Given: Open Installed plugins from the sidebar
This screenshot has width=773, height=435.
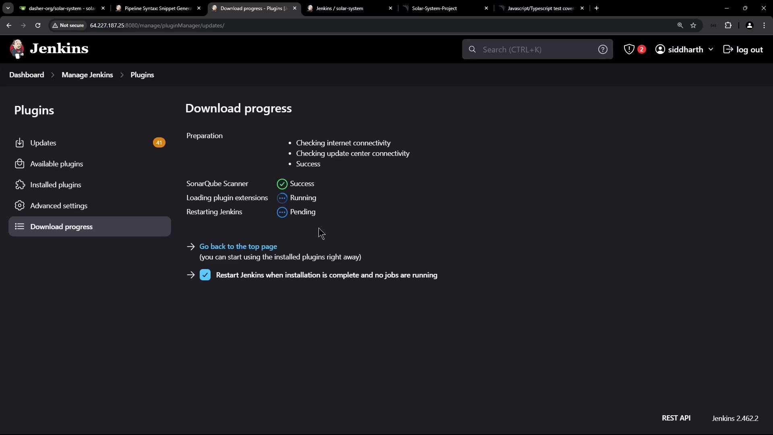Looking at the screenshot, I should [x=56, y=185].
